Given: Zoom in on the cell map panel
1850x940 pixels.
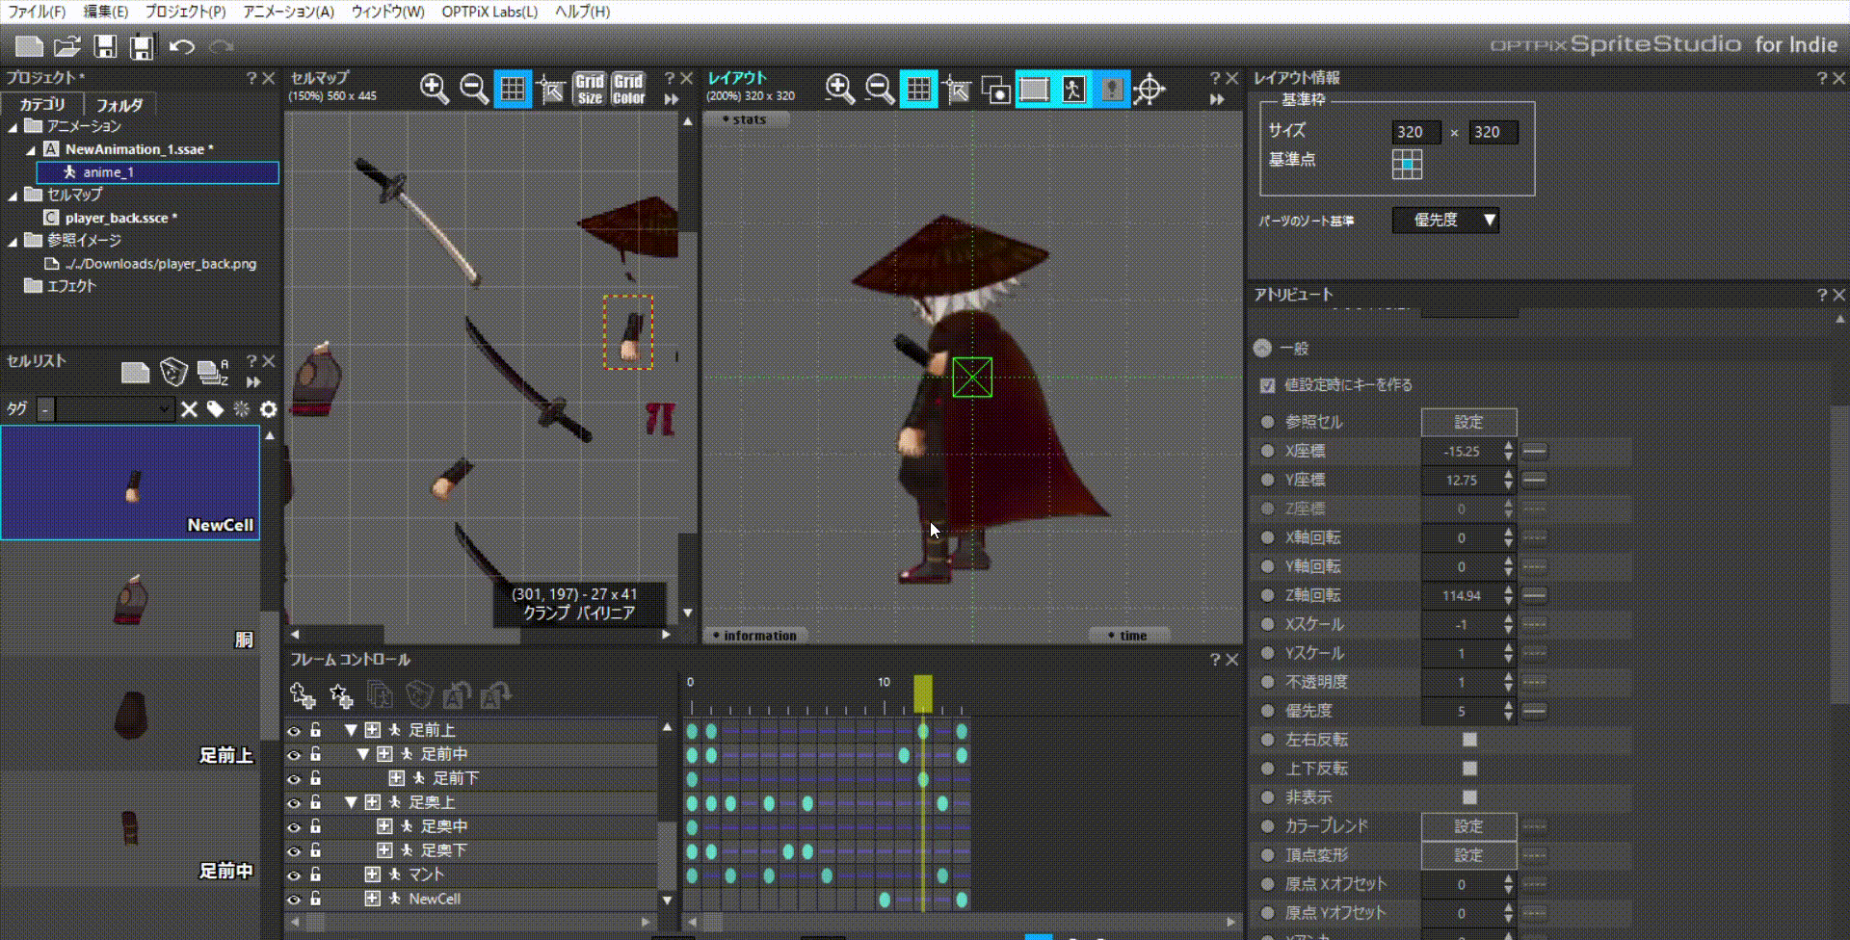Looking at the screenshot, I should click(x=434, y=90).
